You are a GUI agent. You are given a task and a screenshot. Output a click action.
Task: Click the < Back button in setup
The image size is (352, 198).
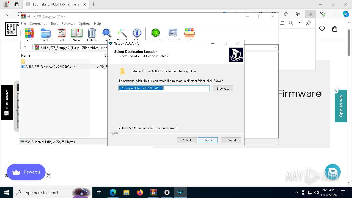(x=187, y=140)
